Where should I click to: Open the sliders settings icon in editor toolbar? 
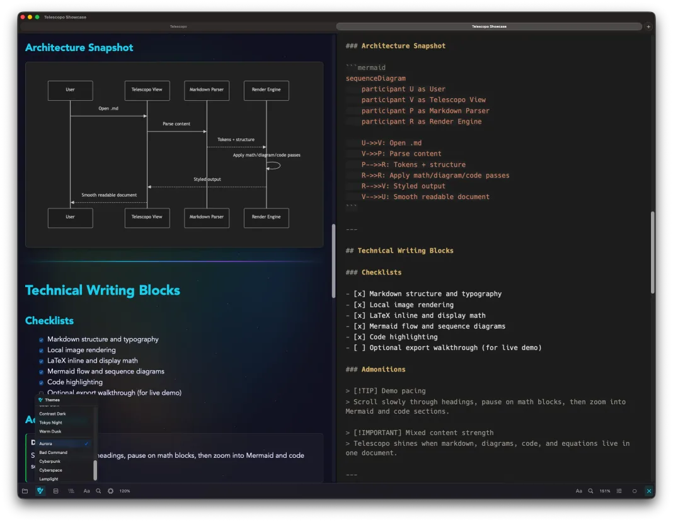point(619,491)
